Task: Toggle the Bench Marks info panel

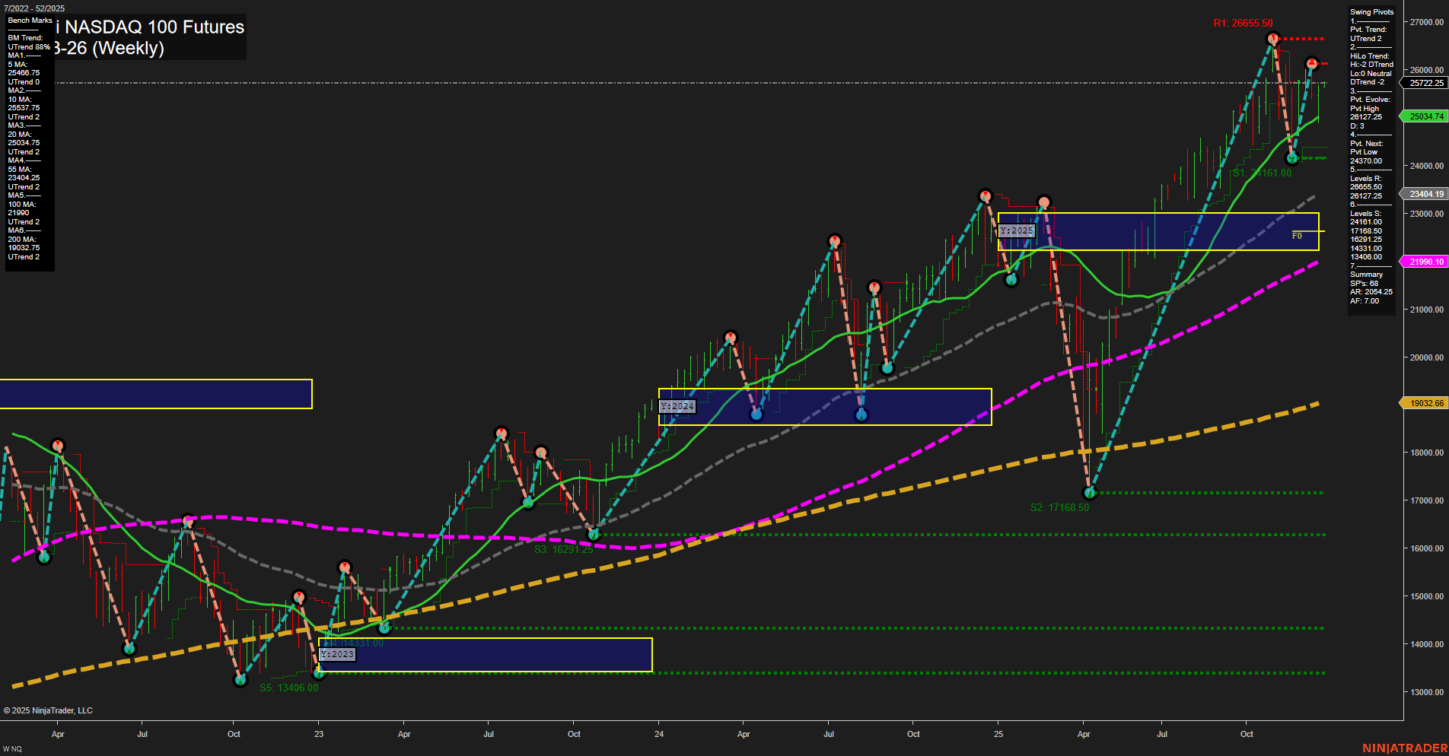Action: pyautogui.click(x=28, y=21)
